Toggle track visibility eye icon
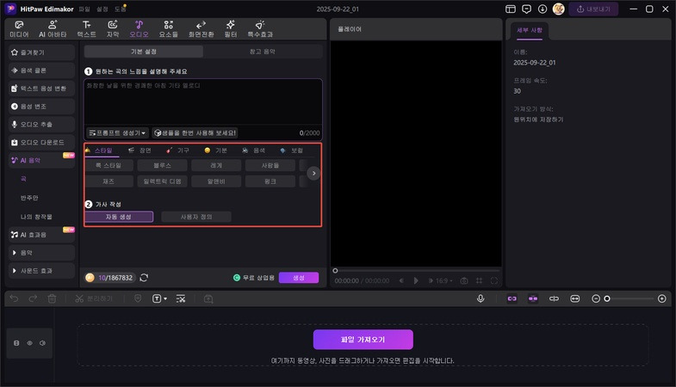Viewport: 676px width, 387px height. click(30, 343)
